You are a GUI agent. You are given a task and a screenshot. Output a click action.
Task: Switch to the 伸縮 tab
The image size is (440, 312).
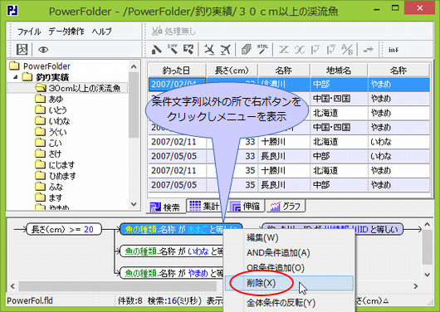point(246,206)
